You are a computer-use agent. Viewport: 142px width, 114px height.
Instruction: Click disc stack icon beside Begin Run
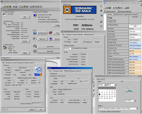[35, 39]
